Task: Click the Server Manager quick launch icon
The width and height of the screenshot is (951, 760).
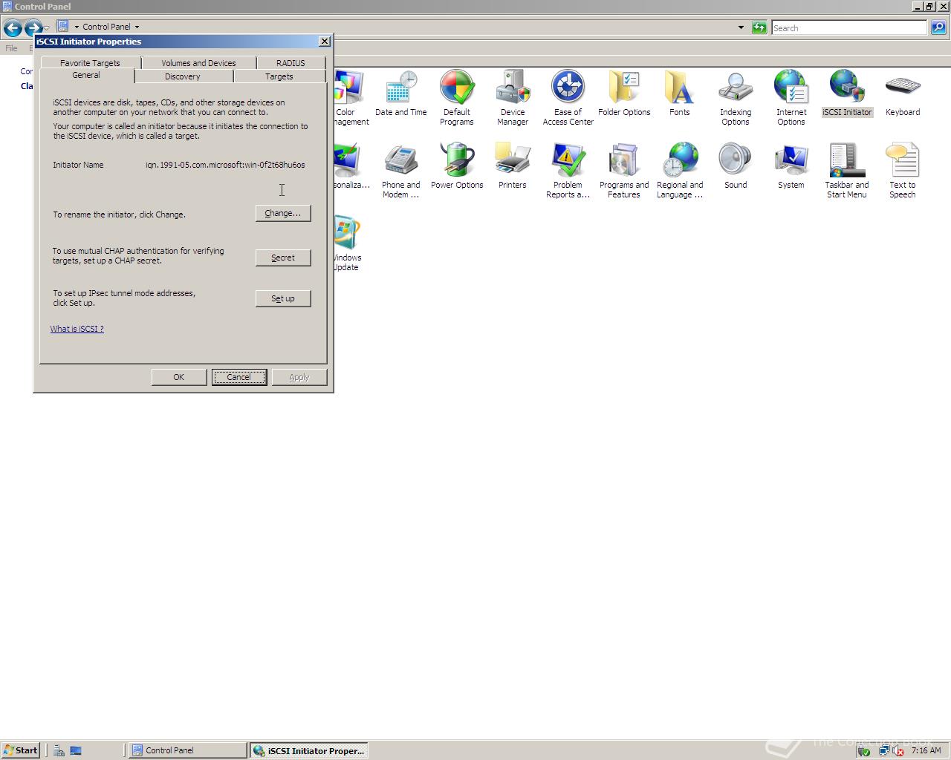Action: click(59, 750)
